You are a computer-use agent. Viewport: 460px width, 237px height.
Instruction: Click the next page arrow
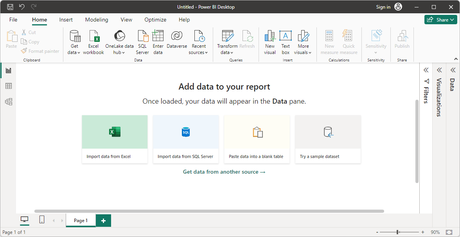pos(62,221)
